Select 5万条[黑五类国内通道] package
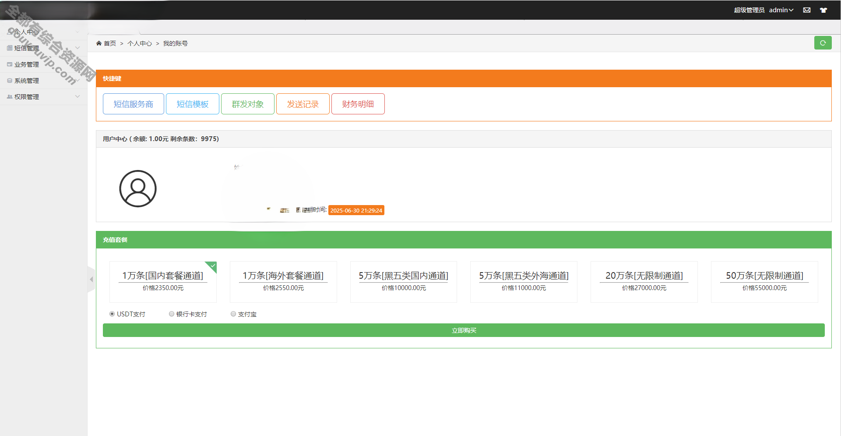841x436 pixels. 404,282
